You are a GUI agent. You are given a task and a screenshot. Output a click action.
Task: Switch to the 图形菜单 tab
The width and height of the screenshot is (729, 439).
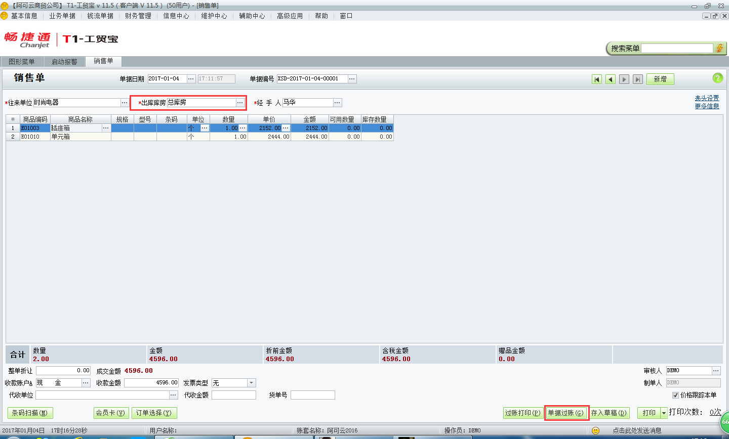pyautogui.click(x=22, y=62)
